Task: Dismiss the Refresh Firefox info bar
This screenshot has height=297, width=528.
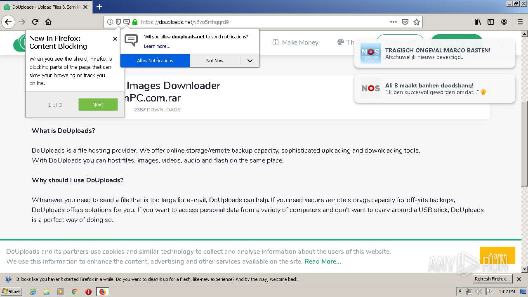Action: click(519, 279)
